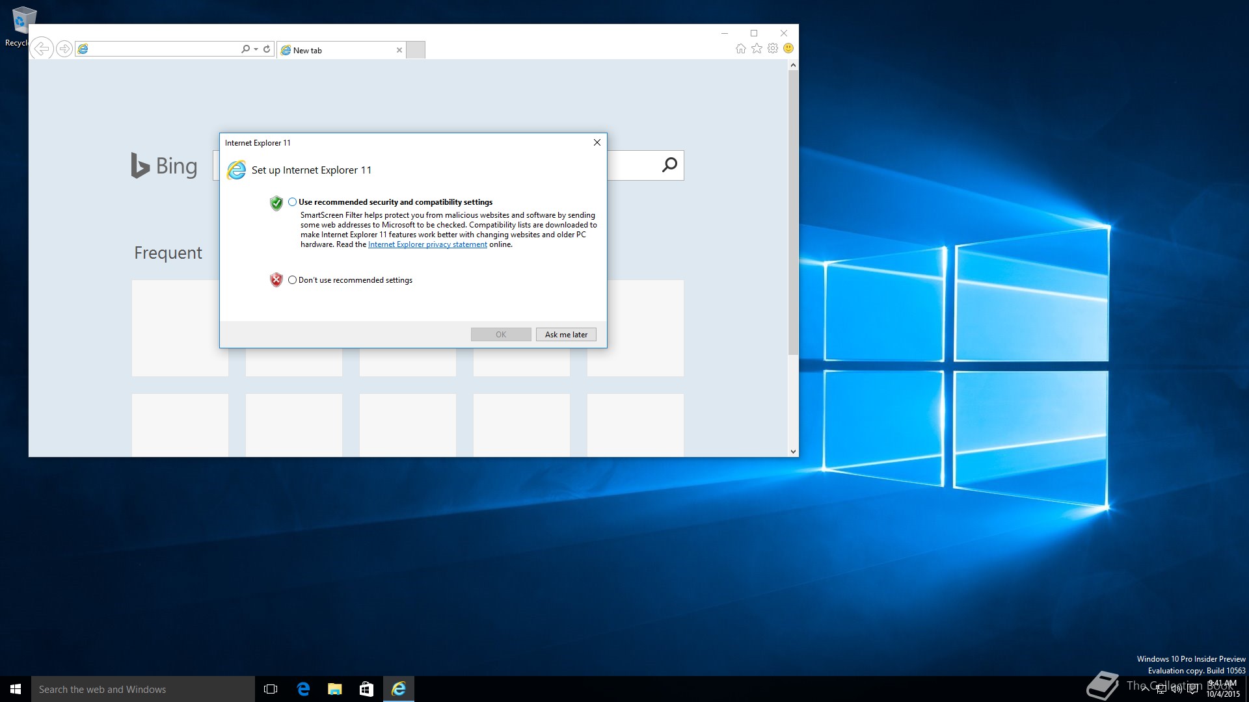Select Use recommended security settings radio
Image resolution: width=1249 pixels, height=702 pixels.
[292, 202]
